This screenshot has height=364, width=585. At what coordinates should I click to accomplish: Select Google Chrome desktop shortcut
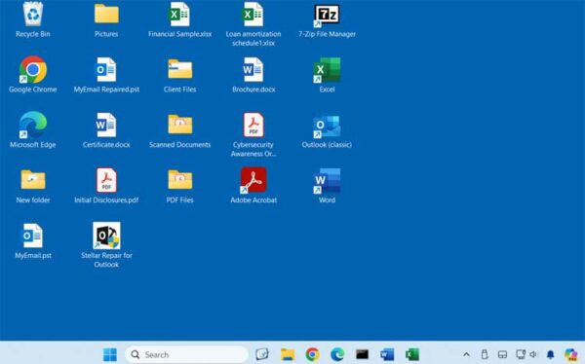pyautogui.click(x=33, y=70)
